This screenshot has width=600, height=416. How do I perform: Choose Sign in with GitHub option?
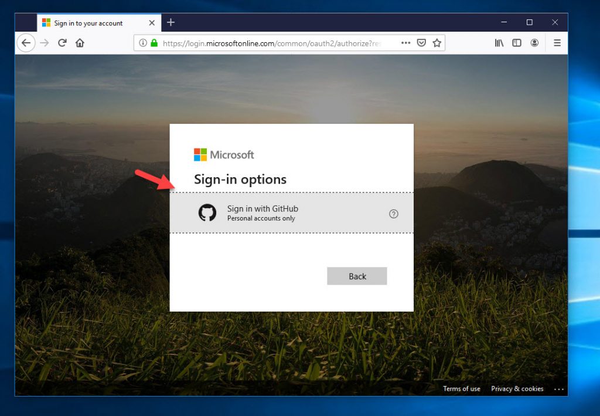click(262, 213)
